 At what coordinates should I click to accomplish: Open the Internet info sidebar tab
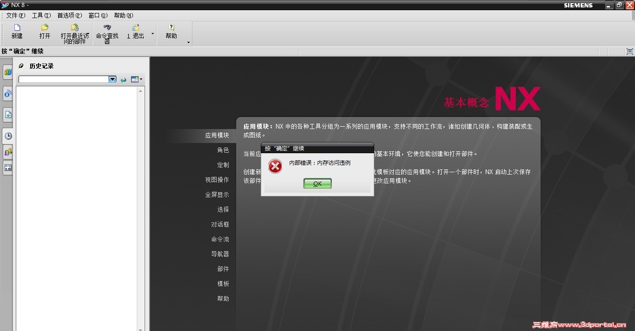[8, 94]
